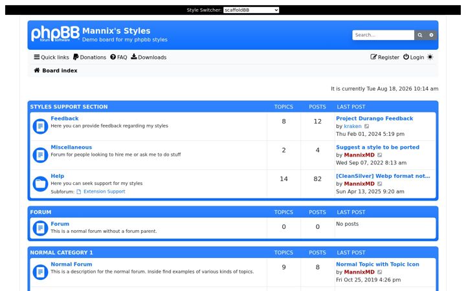Click the Downloads arrow icon
The image size is (466, 291).
pyautogui.click(x=134, y=57)
